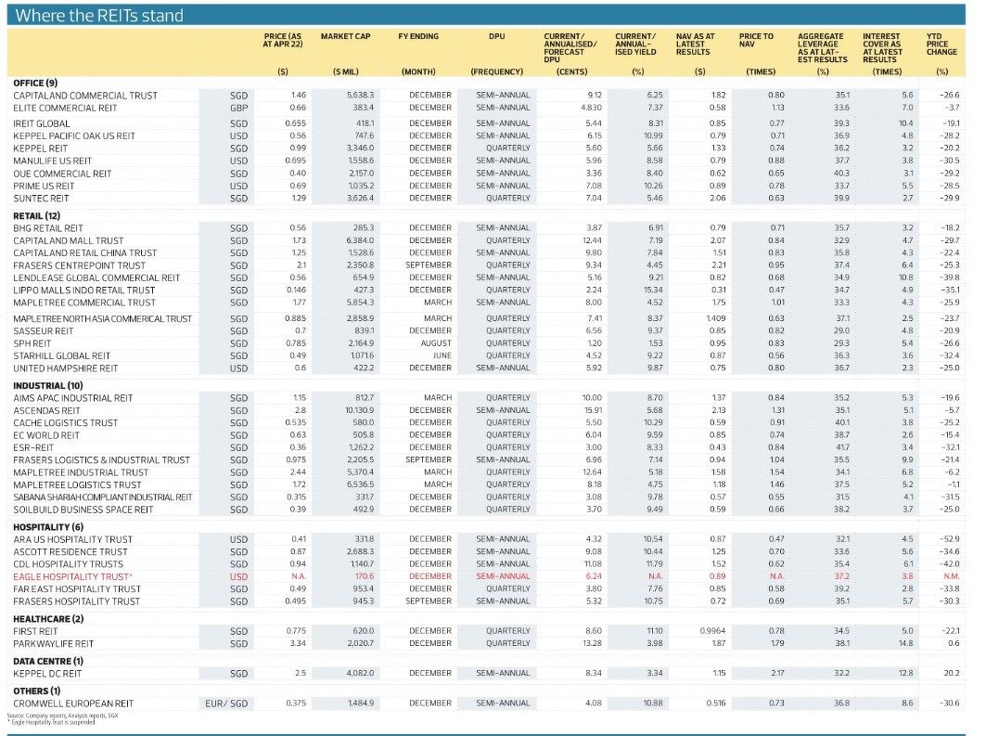
Task: Select the 'PARKWAYLIFE REIT' row name
Action: tap(54, 644)
